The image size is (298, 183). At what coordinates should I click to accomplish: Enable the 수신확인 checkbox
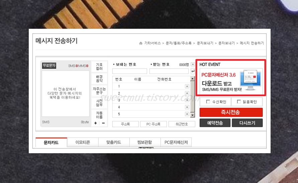(208, 102)
